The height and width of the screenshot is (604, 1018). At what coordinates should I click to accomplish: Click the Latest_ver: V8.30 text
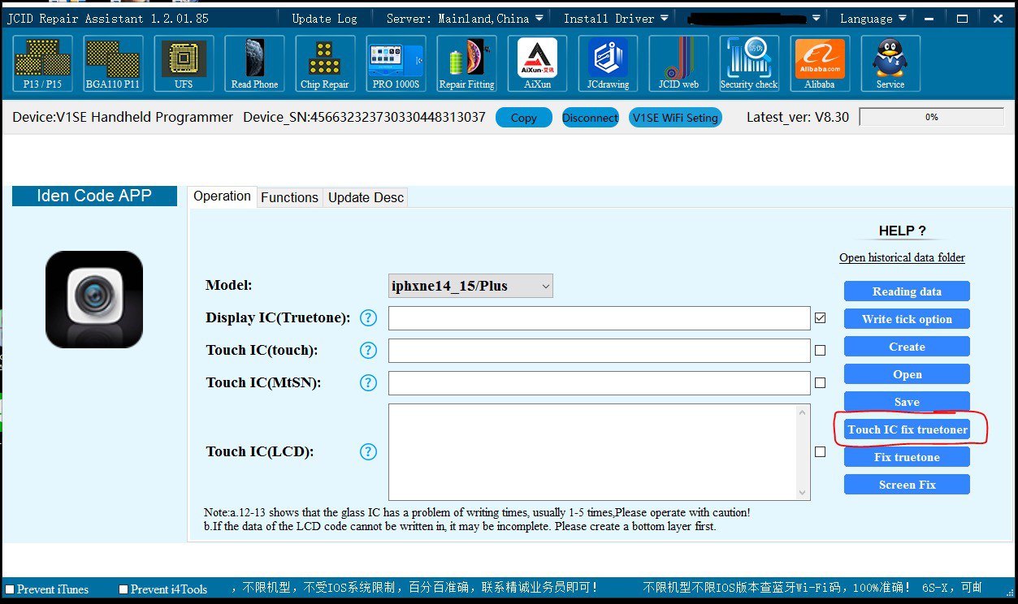[x=798, y=117]
